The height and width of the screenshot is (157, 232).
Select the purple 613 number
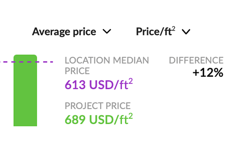click(75, 85)
